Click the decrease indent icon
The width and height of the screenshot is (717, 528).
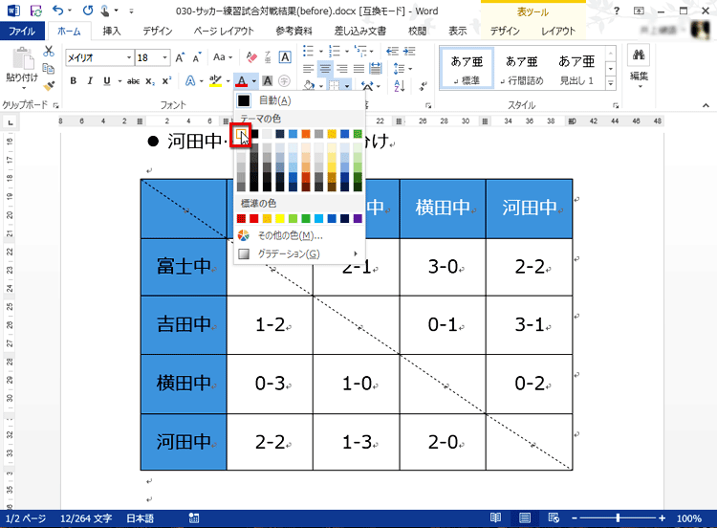pyautogui.click(x=392, y=52)
